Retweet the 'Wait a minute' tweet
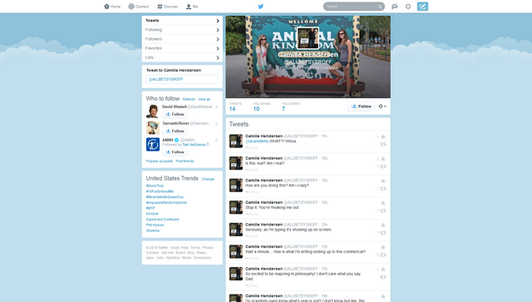This screenshot has width=532, height=302. [x=383, y=255]
